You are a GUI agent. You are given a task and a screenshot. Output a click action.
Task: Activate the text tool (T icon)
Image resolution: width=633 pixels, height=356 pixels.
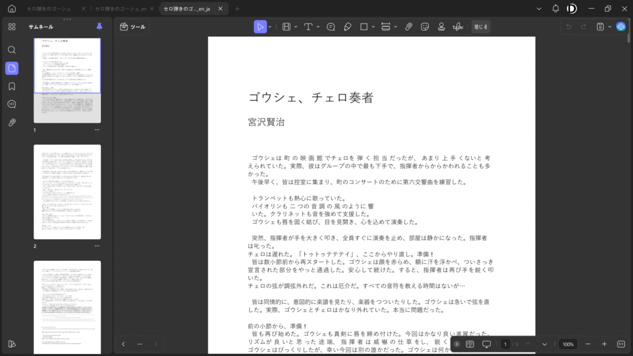point(308,27)
